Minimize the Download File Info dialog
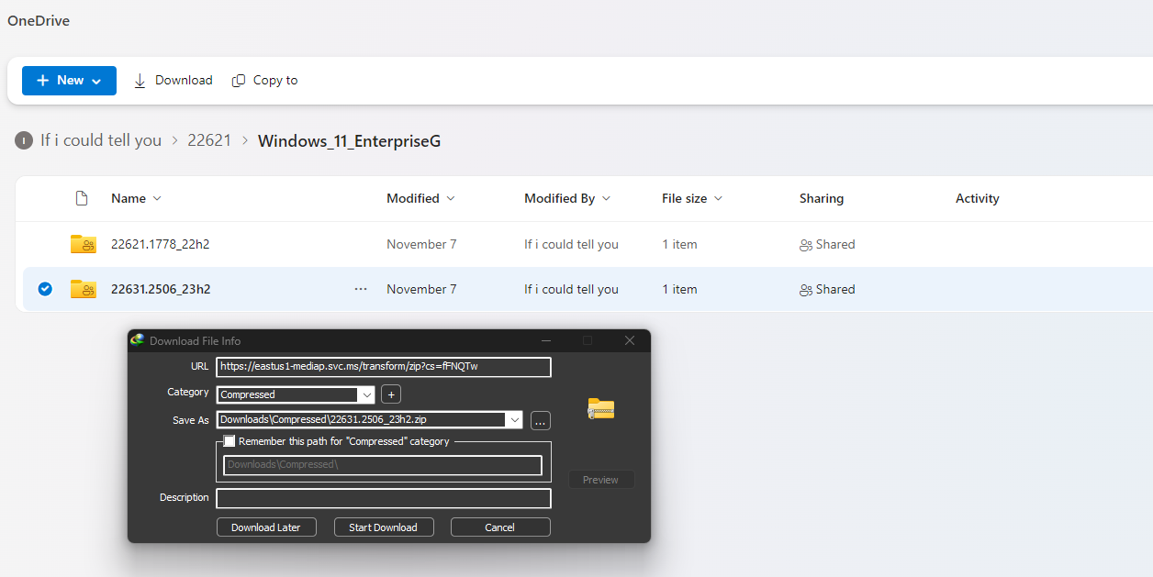Image resolution: width=1153 pixels, height=577 pixels. (546, 340)
